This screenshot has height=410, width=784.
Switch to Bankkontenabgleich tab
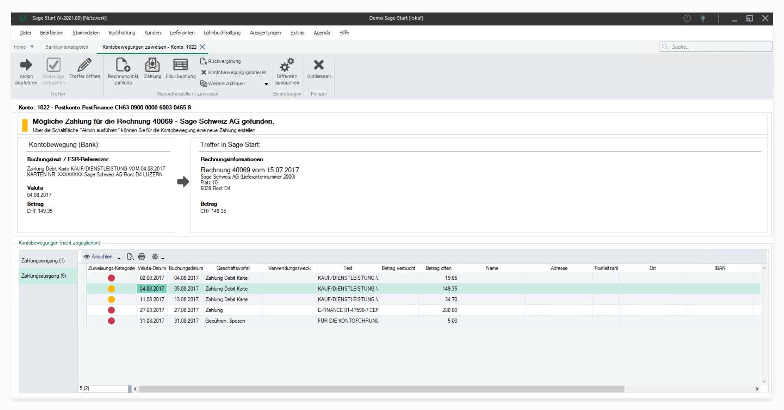(x=67, y=47)
